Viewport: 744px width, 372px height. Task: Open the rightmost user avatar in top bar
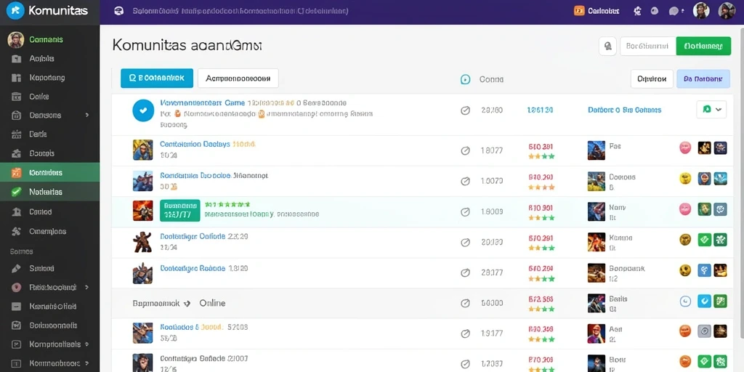pos(727,11)
